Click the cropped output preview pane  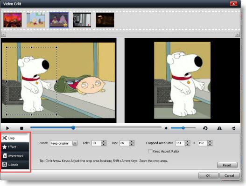[x=183, y=80]
